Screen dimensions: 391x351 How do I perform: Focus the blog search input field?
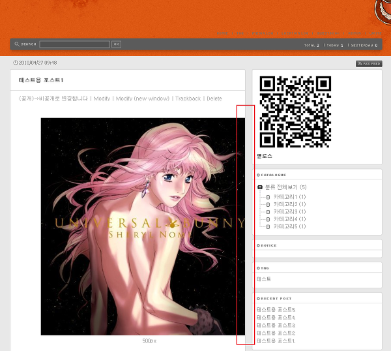(75, 44)
